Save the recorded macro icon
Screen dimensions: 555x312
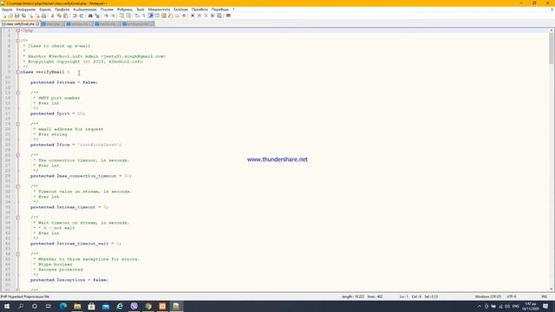click(219, 16)
